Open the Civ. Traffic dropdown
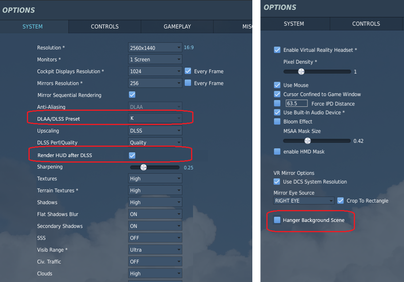This screenshot has height=282, width=404. 155,262
